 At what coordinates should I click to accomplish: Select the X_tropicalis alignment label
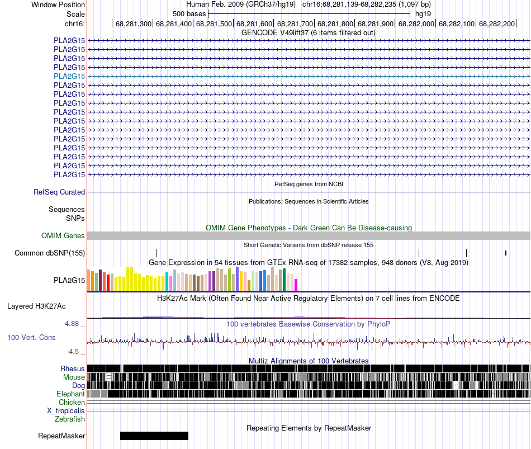click(x=66, y=411)
